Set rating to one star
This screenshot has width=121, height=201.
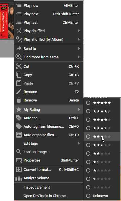(102, 171)
